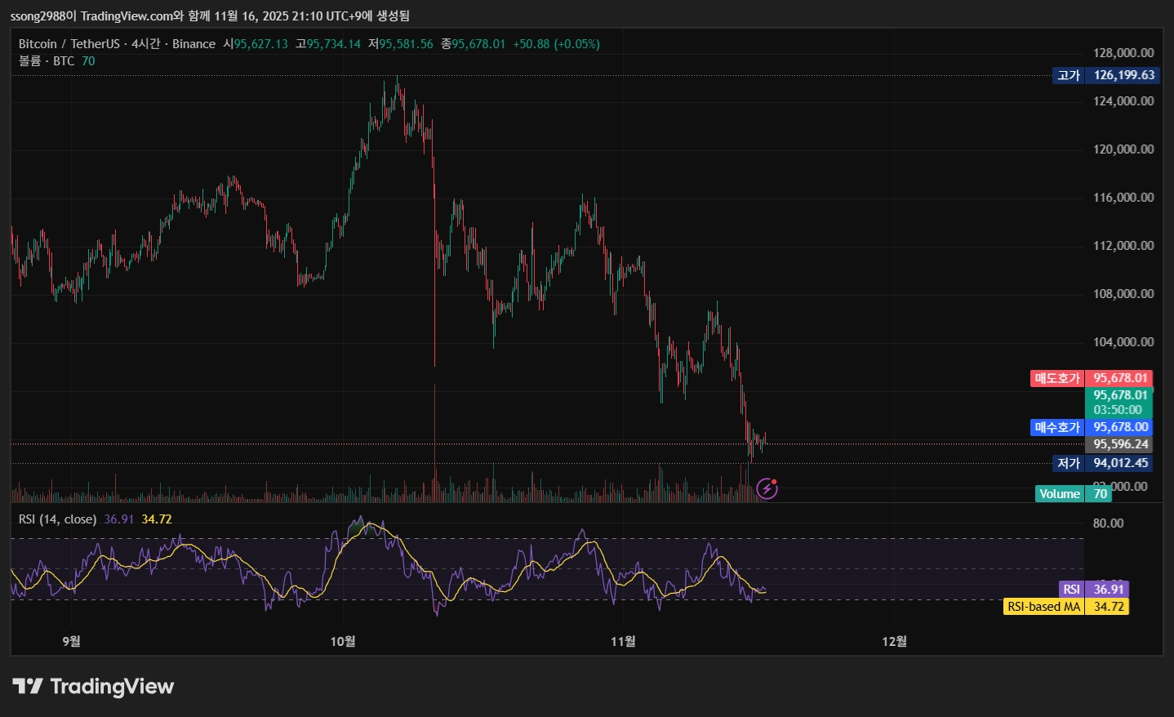This screenshot has height=717, width=1174.
Task: Click the "9월" label on the time axis
Action: point(71,642)
